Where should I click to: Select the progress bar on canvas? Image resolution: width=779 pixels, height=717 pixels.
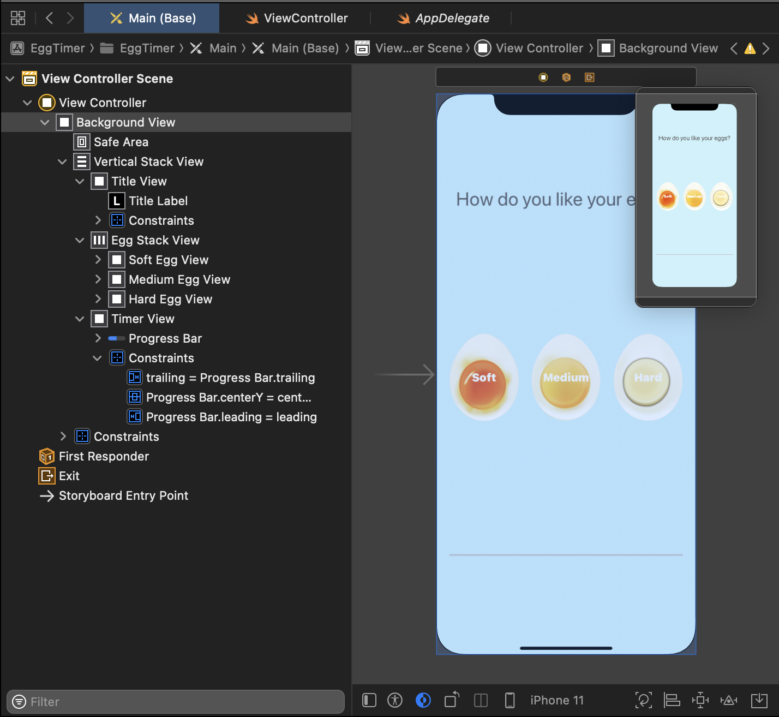[x=566, y=555]
